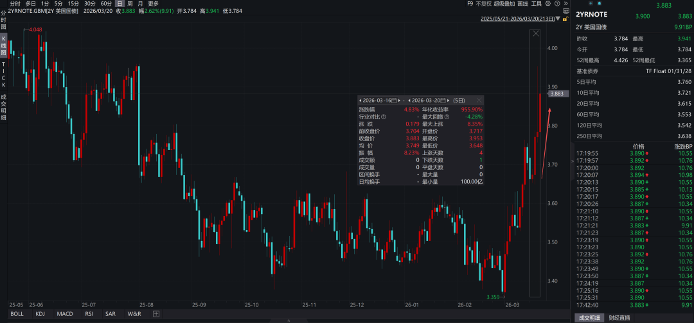Open the 工具 tools dropdown
Viewport: 694px width, 323px height.
[x=537, y=4]
